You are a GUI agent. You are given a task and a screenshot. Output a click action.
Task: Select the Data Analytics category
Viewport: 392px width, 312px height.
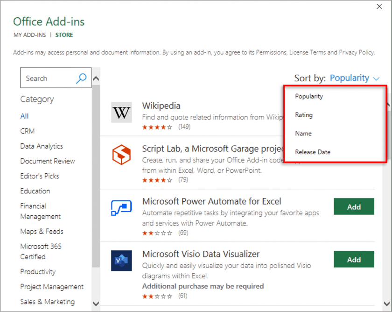click(42, 146)
